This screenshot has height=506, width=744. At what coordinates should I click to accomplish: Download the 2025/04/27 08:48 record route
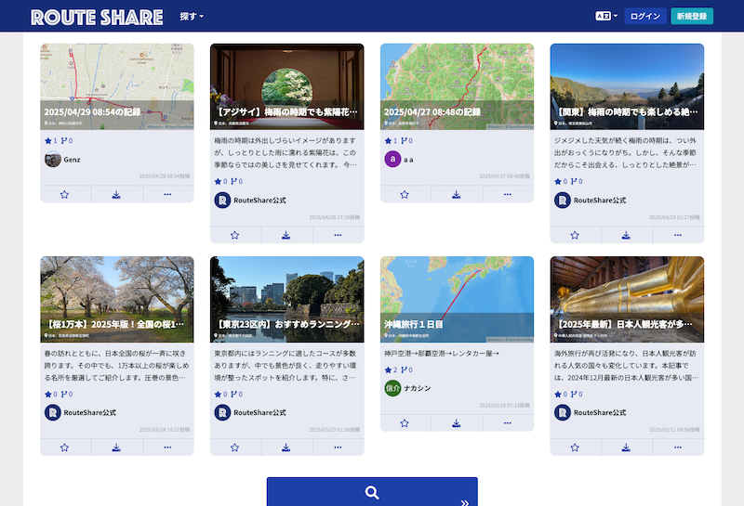[457, 194]
